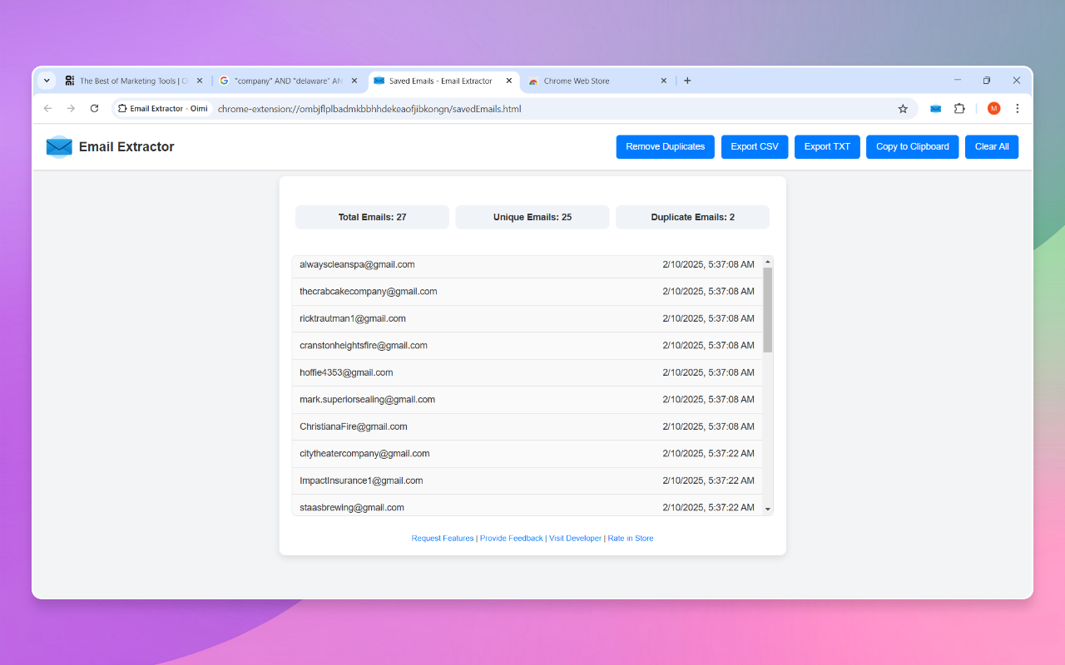Select the Saved Emails - Email Extractor tab
This screenshot has height=665, width=1065.
coord(444,81)
